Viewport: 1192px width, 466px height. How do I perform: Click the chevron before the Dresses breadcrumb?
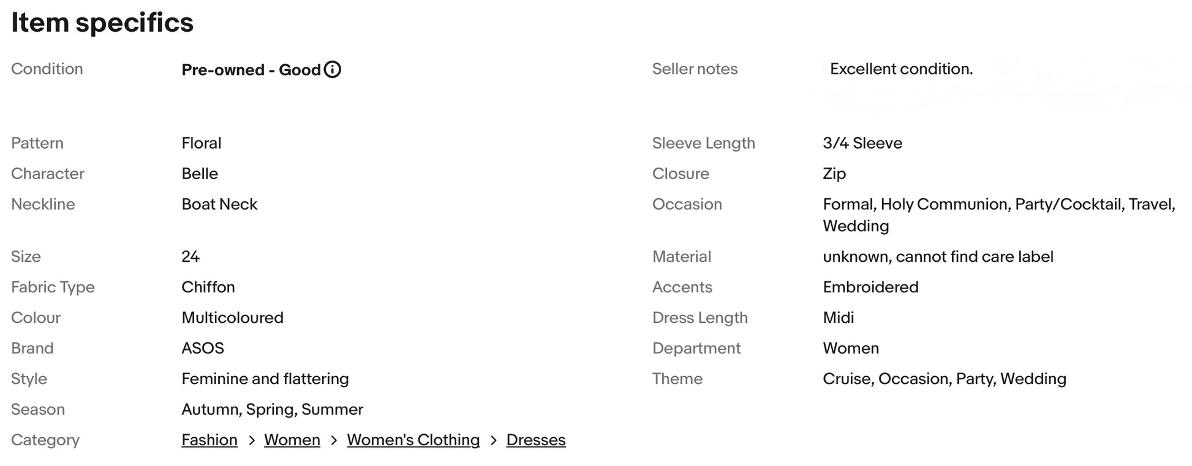click(493, 440)
